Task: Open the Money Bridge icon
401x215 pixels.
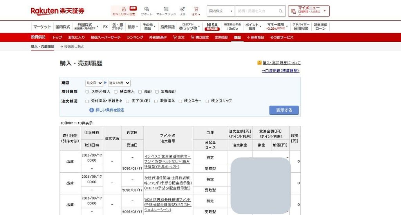Action: tap(166, 9)
